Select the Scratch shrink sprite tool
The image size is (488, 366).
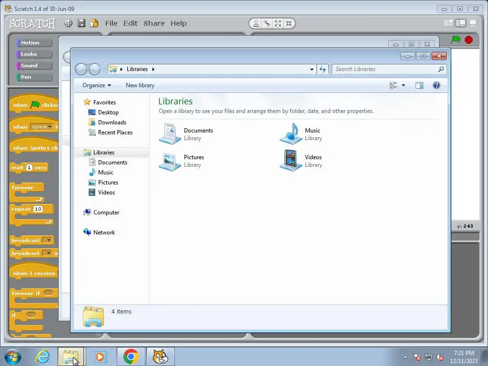tap(289, 23)
